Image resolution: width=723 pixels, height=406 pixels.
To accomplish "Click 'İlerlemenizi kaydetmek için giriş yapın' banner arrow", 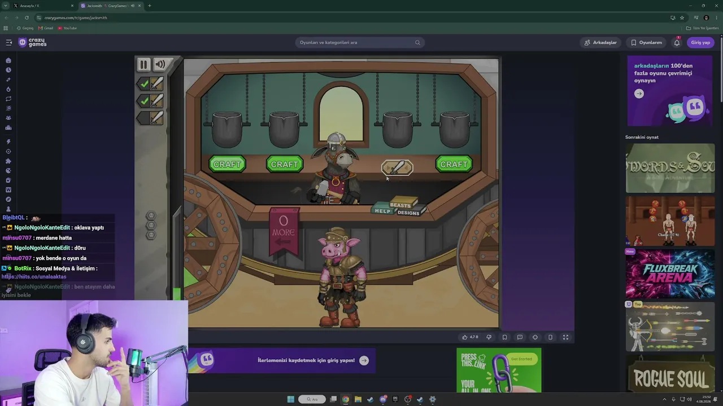I will click(364, 360).
